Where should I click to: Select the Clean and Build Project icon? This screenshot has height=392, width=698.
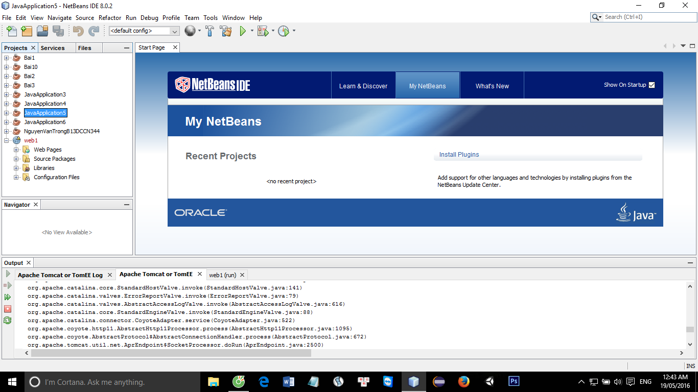(225, 31)
